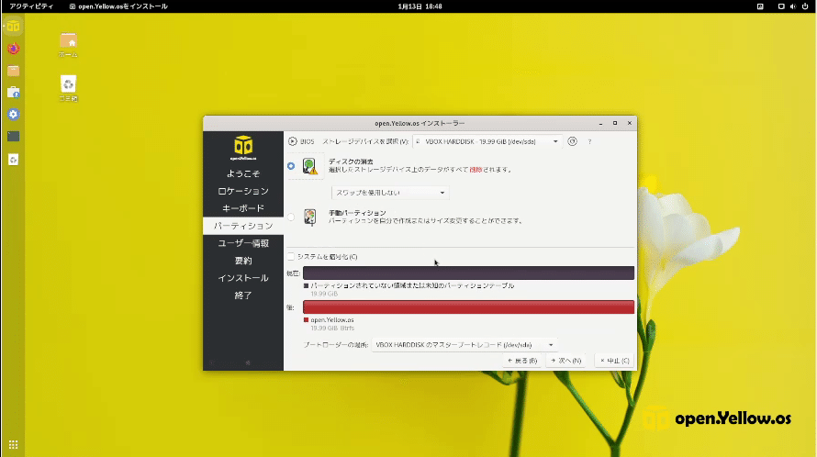The height and width of the screenshot is (457, 817).
Task: Click the BIOS indicator icon in installer
Action: [x=292, y=141]
